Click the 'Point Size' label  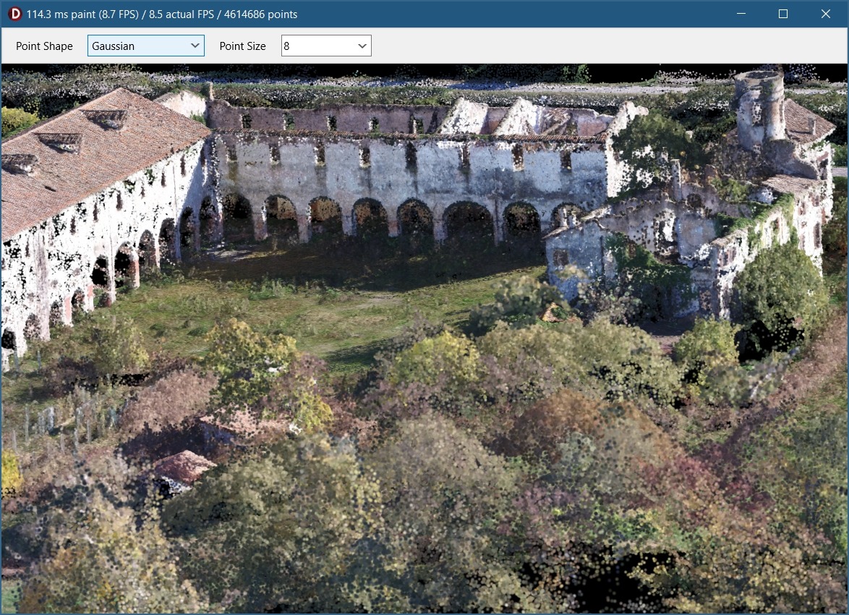[x=242, y=46]
